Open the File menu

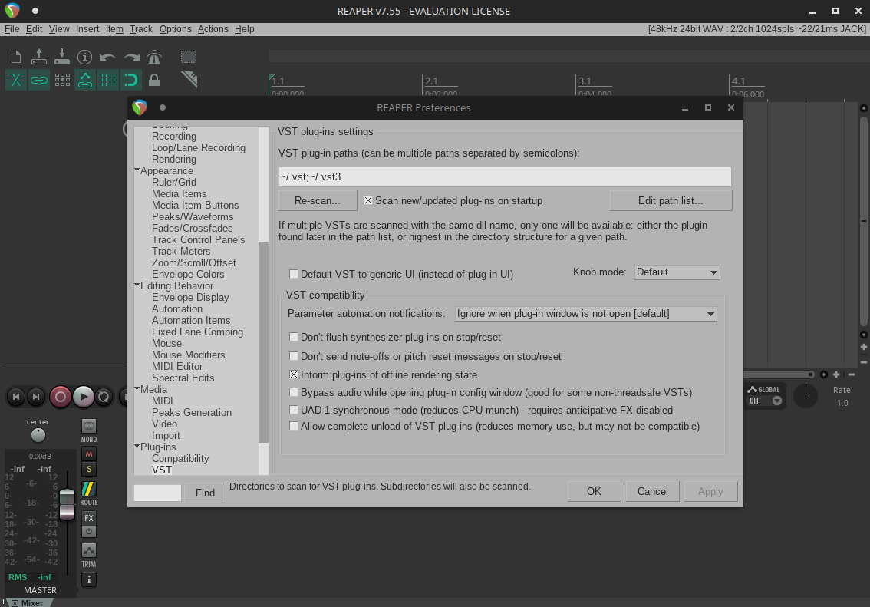pyautogui.click(x=12, y=29)
